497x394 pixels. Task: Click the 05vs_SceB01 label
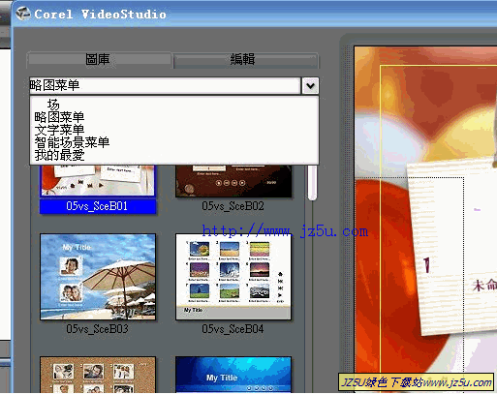click(98, 206)
